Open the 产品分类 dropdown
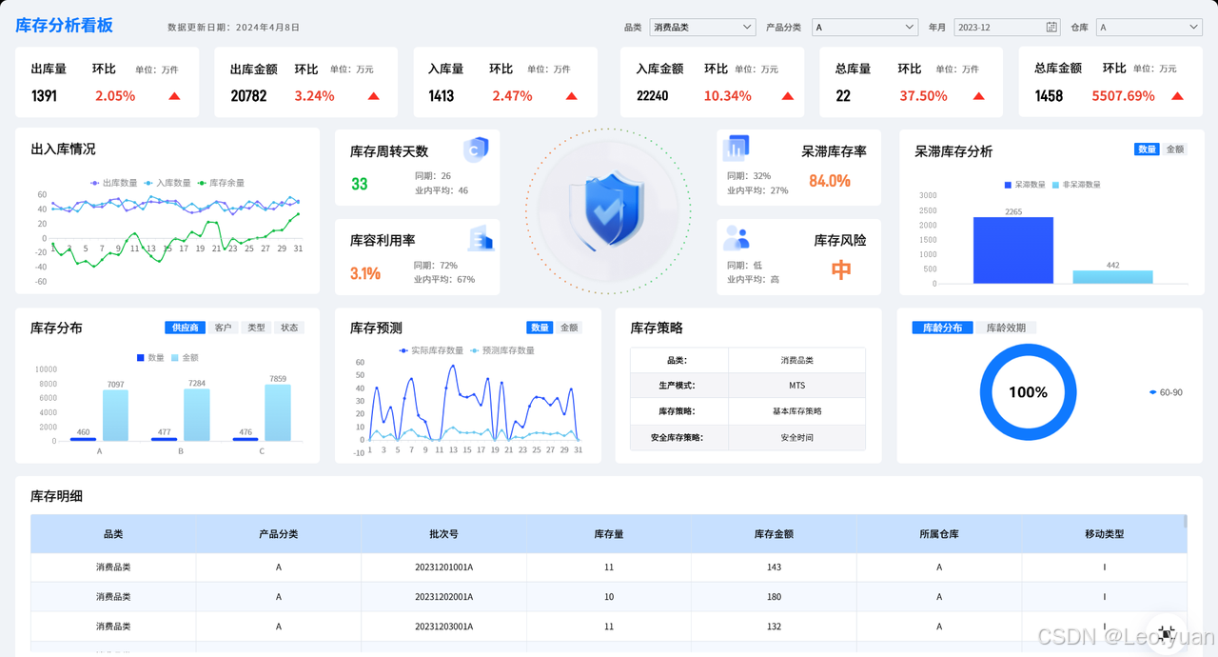The width and height of the screenshot is (1218, 657). tap(865, 28)
